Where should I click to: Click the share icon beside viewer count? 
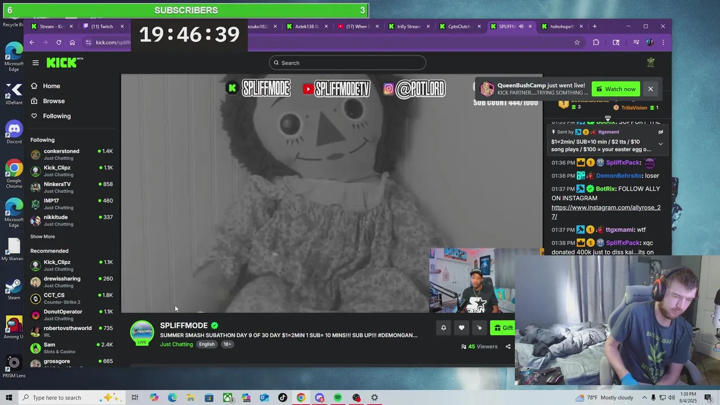coord(508,346)
